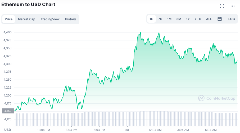
Task: Click the 3:04 PM time label
Action: point(71,130)
